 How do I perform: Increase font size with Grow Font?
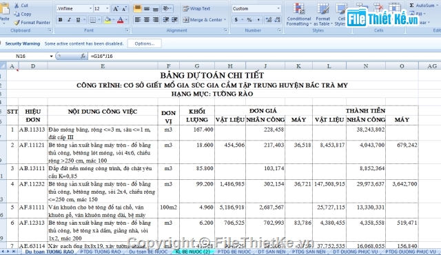click(x=115, y=9)
